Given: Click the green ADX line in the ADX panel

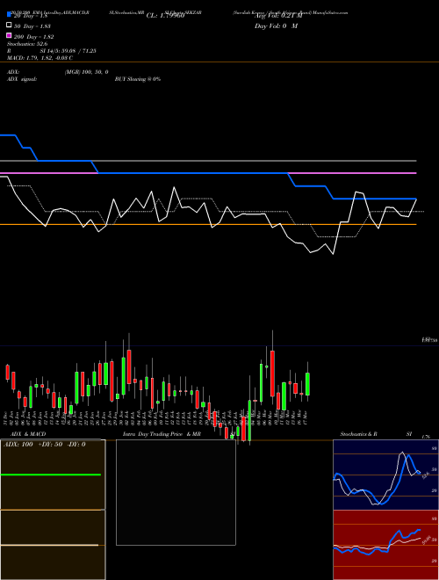Looking at the screenshot, I should pos(51,475).
